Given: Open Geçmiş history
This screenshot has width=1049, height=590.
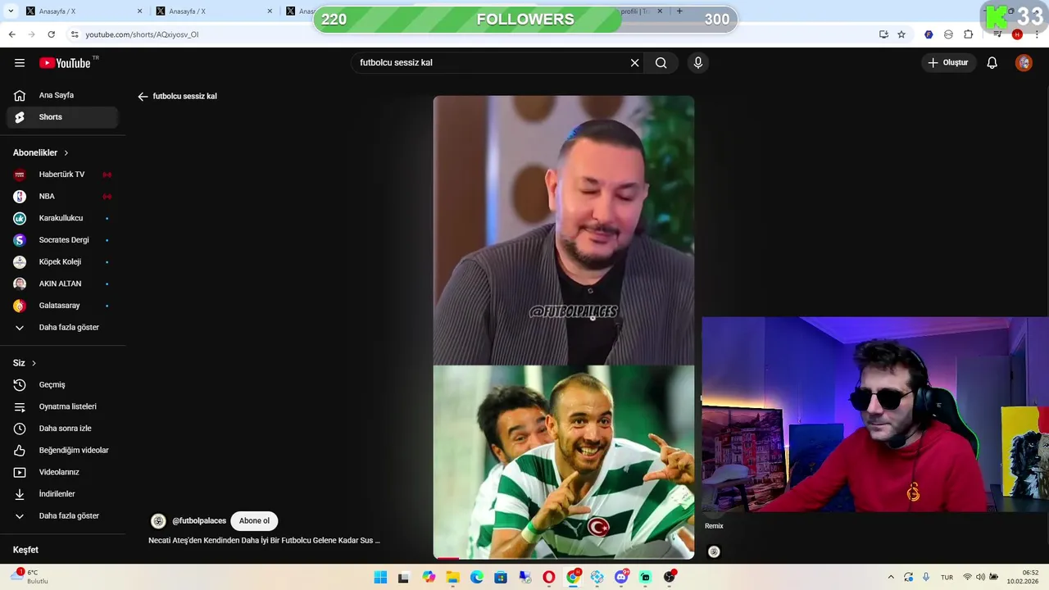Looking at the screenshot, I should click(62, 384).
